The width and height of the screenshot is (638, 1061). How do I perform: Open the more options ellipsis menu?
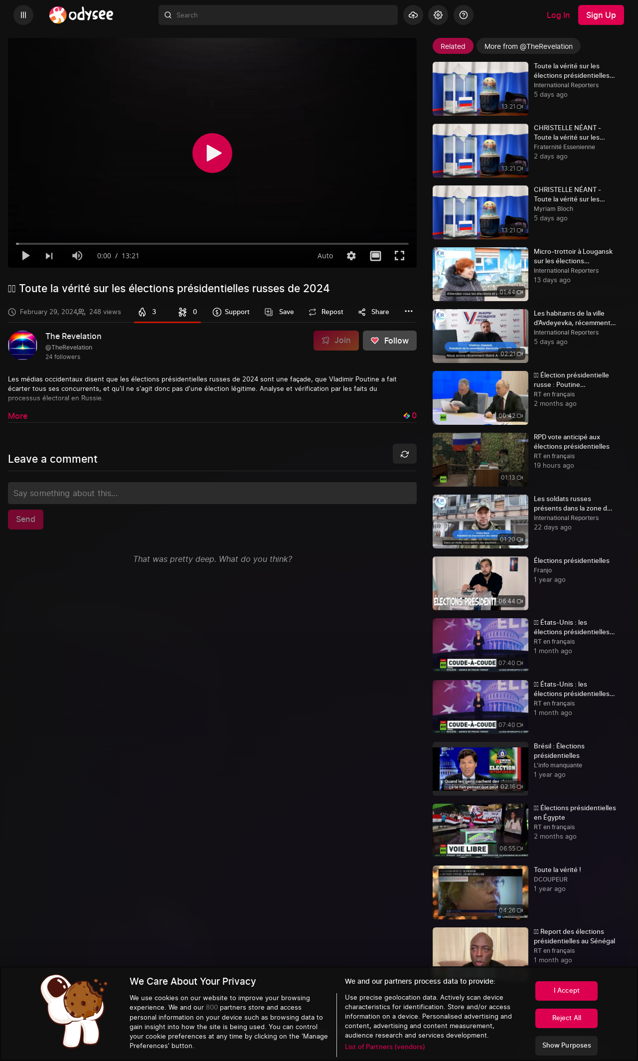(409, 311)
